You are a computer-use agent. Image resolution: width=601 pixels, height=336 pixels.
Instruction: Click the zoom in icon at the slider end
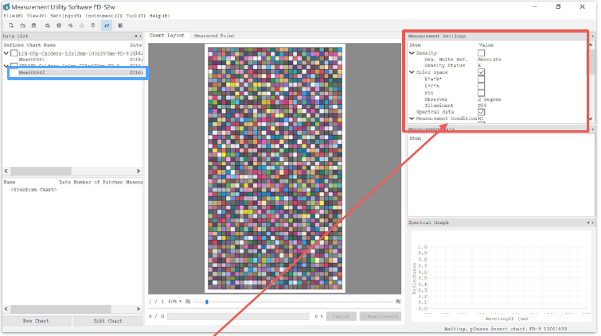[398, 302]
